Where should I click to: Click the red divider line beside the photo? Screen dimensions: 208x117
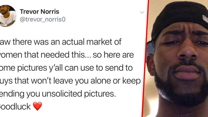145,58
